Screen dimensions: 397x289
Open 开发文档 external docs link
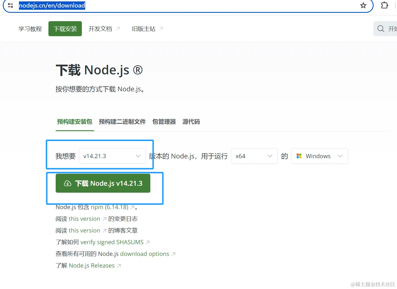[104, 29]
